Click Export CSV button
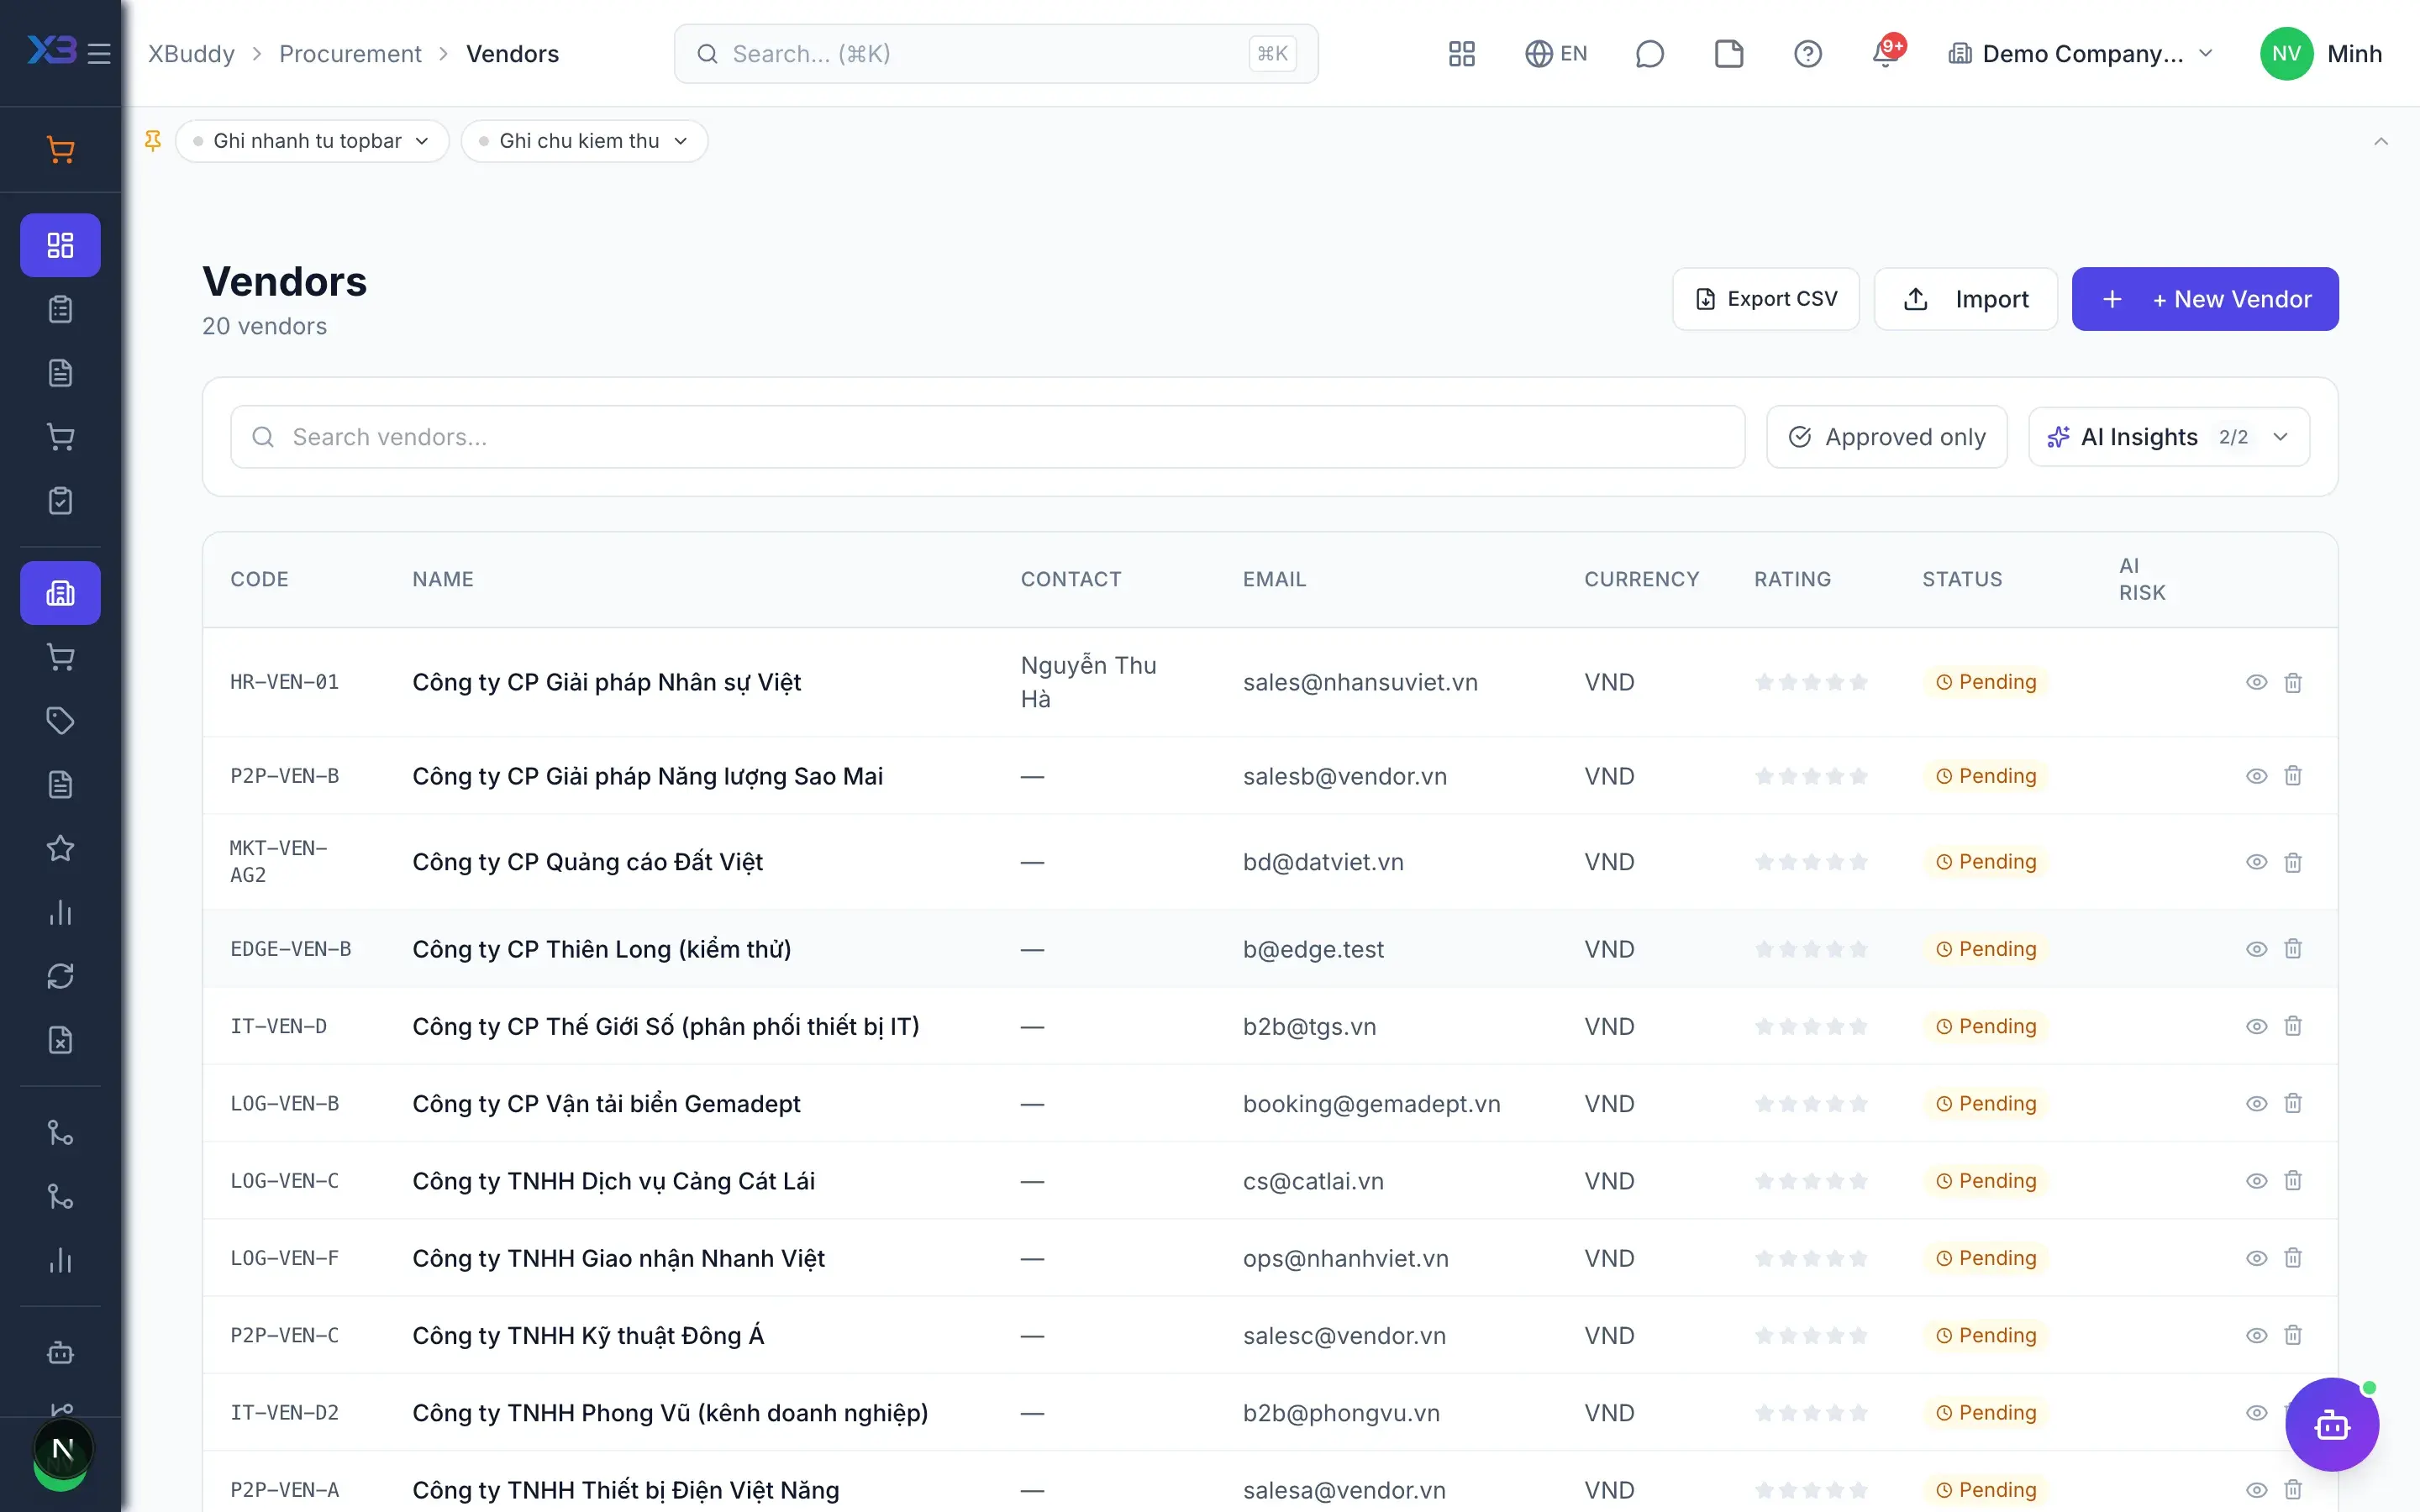This screenshot has height=1512, width=2420. 1766,299
